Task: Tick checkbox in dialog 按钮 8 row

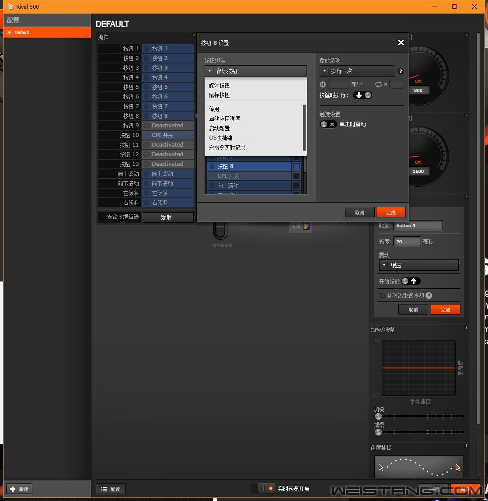Action: point(296,166)
